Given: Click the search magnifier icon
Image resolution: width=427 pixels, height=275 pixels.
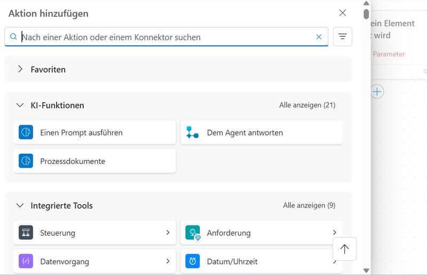Looking at the screenshot, I should click(13, 36).
